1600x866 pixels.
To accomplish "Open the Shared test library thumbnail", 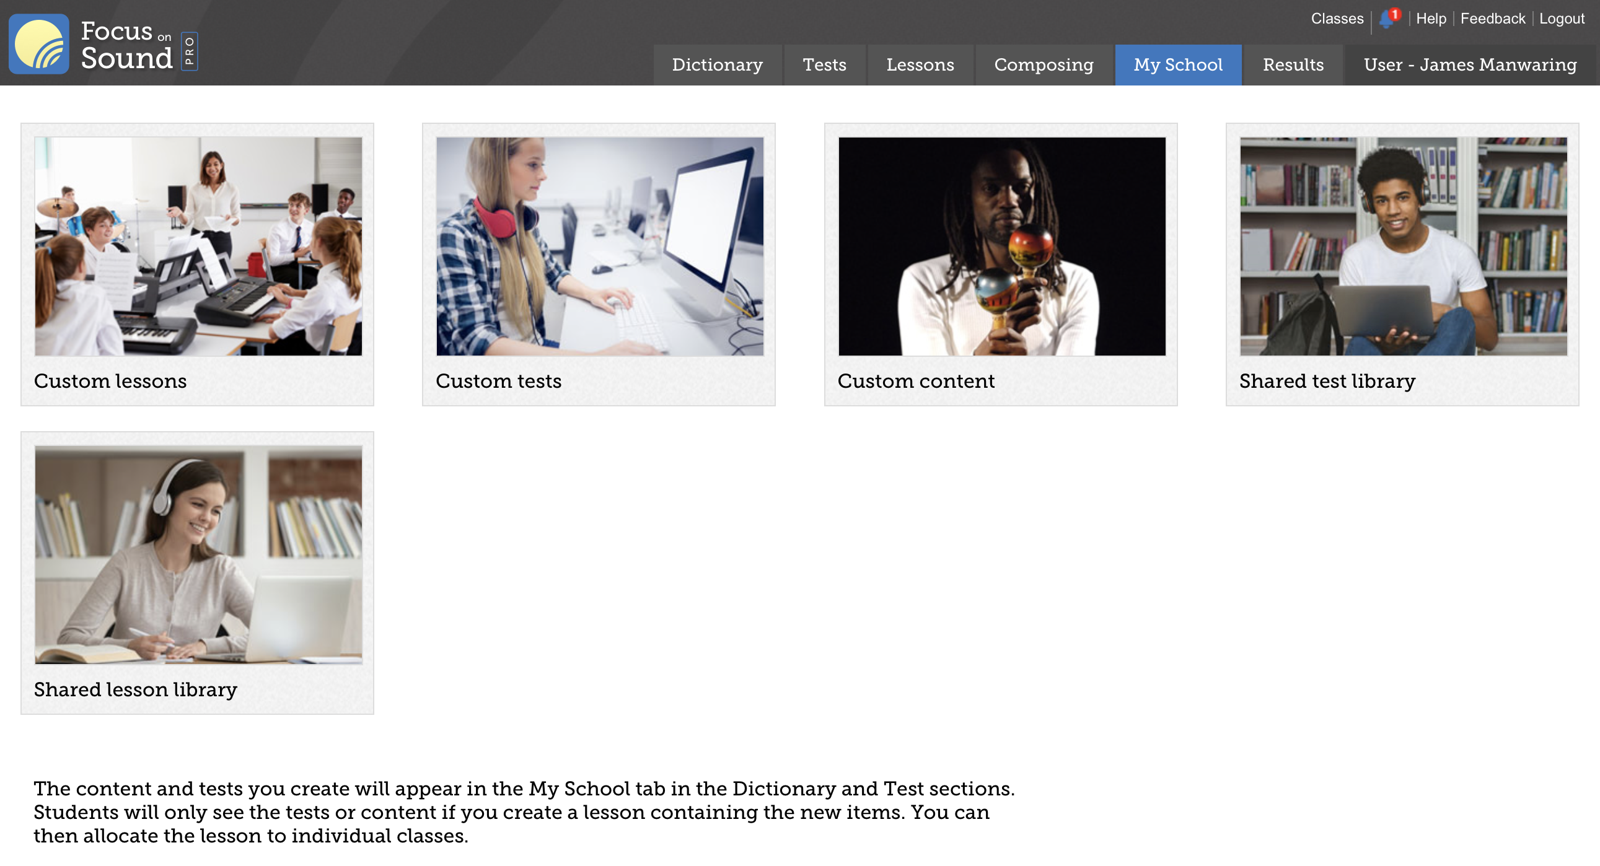I will [1403, 247].
